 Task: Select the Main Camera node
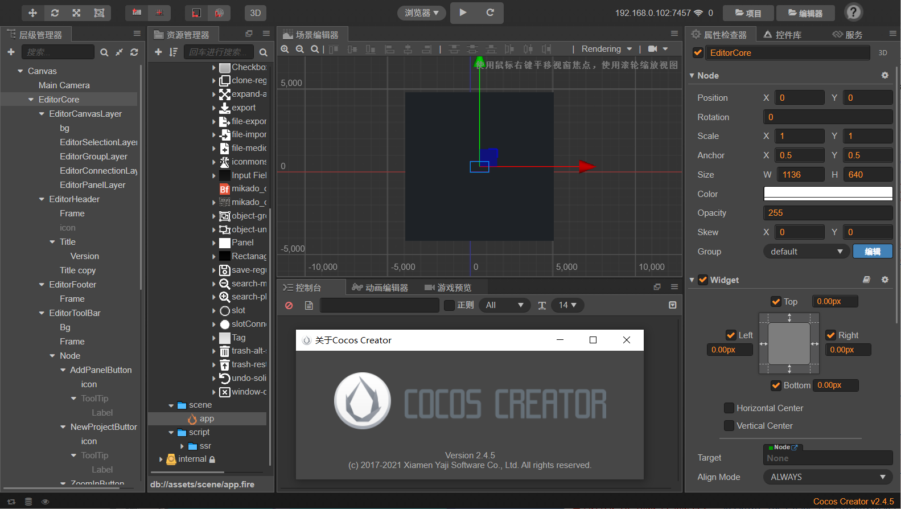tap(64, 85)
